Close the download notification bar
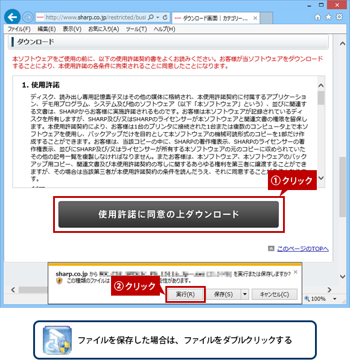The height and width of the screenshot is (362, 350). coord(296,272)
